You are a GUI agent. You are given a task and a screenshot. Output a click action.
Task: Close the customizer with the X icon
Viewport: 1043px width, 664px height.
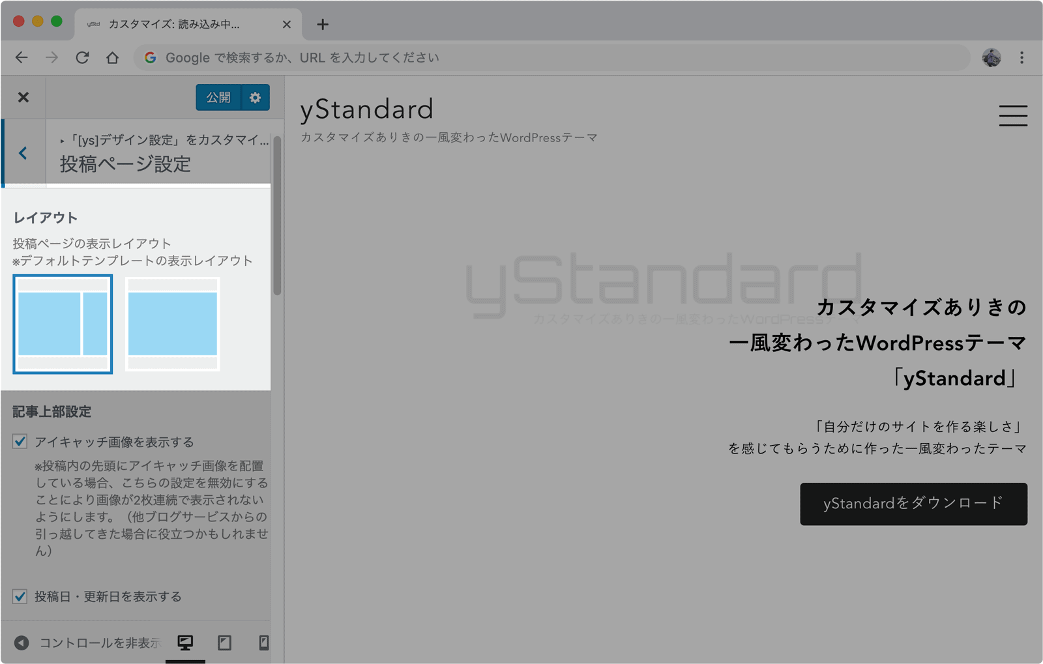coord(23,97)
